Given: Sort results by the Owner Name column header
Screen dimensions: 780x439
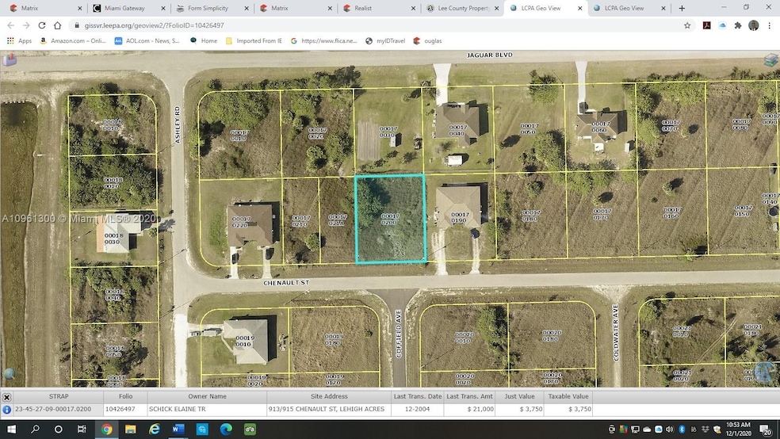Looking at the screenshot, I should [x=207, y=397].
